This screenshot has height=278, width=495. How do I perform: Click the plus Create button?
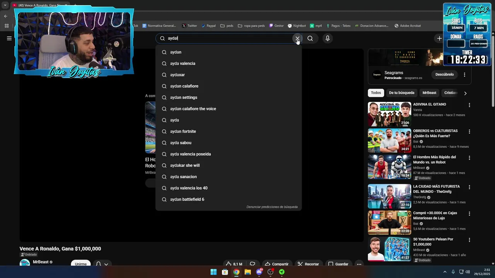tap(439, 38)
